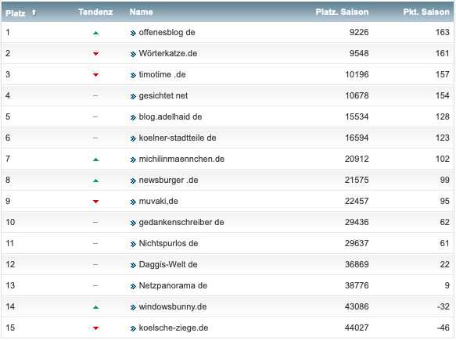Viewport: 456px width, 340px height.
Task: Open the koelner-stadtteile de link
Action: 178,138
